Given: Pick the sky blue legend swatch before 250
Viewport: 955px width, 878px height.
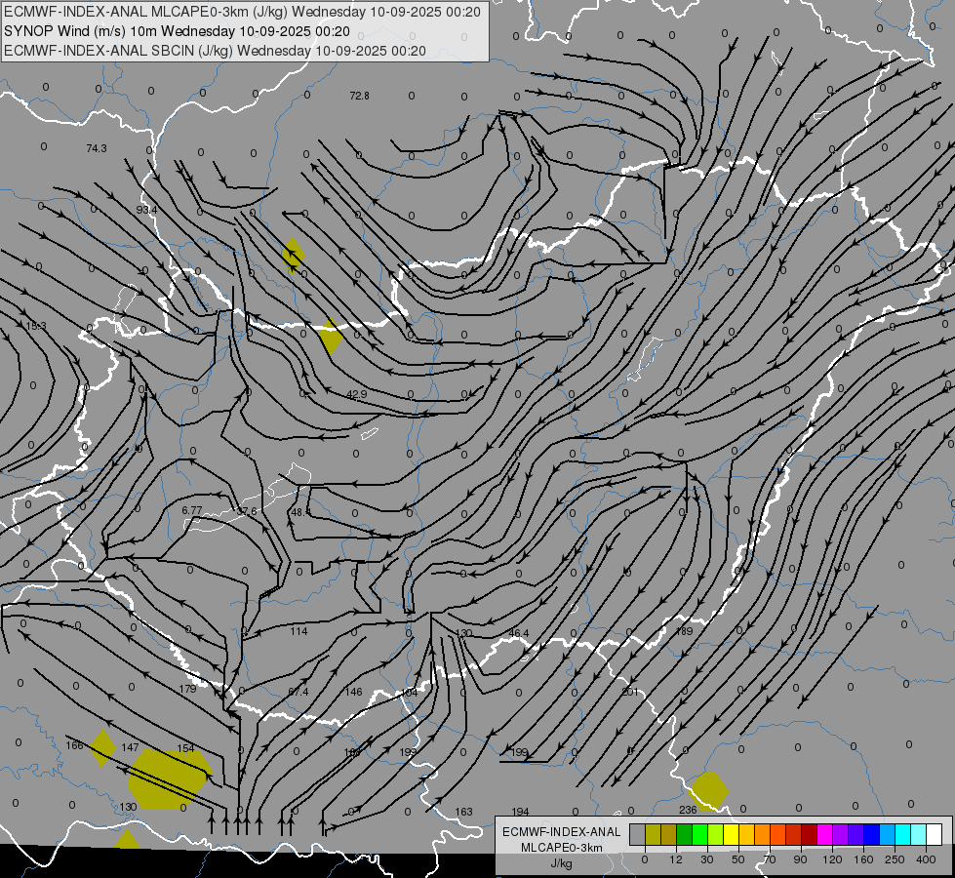Looking at the screenshot, I should tap(887, 834).
